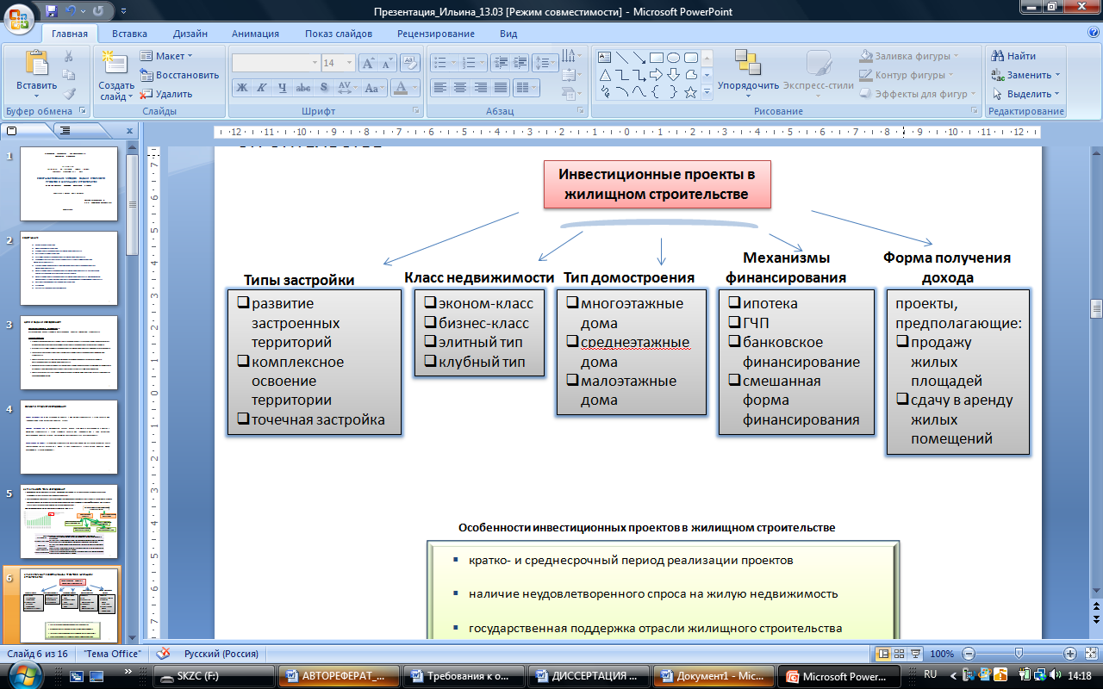Open the Дизайн tab

pos(190,34)
